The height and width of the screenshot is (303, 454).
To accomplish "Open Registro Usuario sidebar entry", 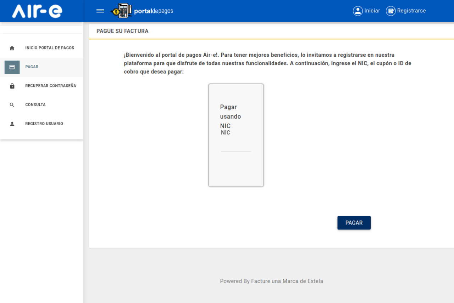I will click(x=44, y=124).
